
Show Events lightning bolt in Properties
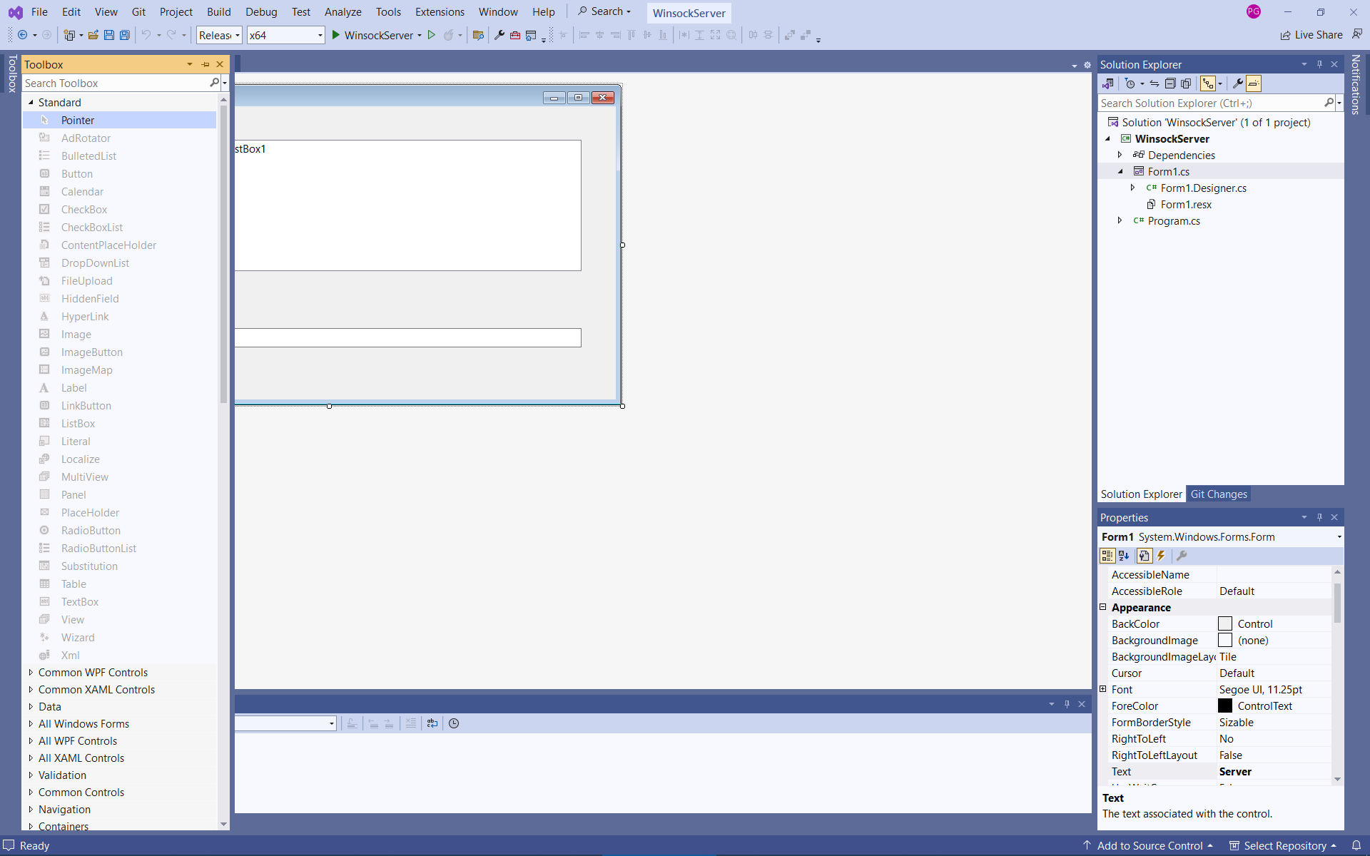[x=1161, y=556]
